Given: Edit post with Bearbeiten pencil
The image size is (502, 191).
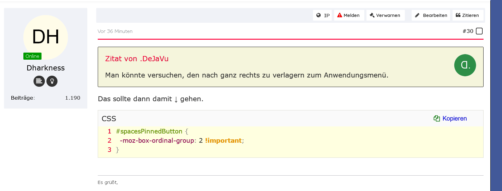Looking at the screenshot, I should coord(431,15).
